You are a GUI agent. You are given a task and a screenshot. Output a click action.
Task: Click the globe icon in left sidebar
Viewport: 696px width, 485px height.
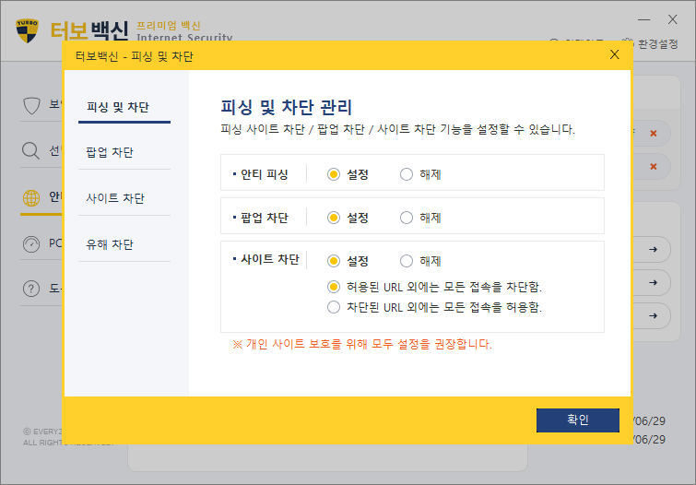coord(31,197)
